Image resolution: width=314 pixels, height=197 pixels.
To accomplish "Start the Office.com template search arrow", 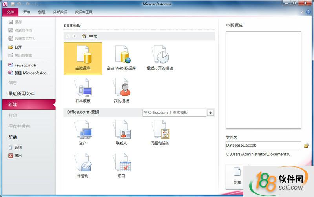I will pos(210,113).
